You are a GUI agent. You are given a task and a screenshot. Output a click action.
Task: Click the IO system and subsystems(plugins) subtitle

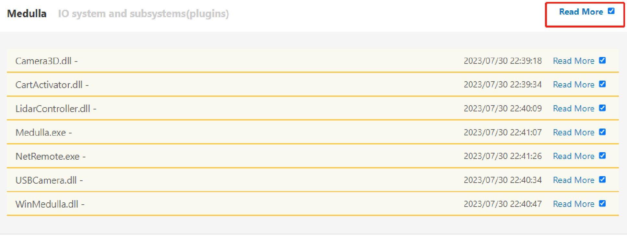click(x=143, y=14)
